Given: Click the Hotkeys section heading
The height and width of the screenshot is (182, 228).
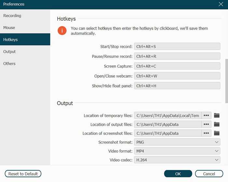Looking at the screenshot, I should [x=66, y=19].
